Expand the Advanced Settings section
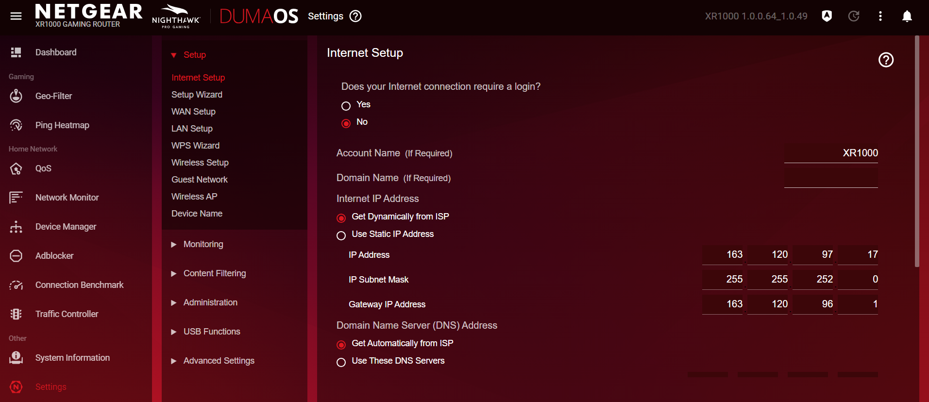Viewport: 929px width, 402px height. click(219, 361)
